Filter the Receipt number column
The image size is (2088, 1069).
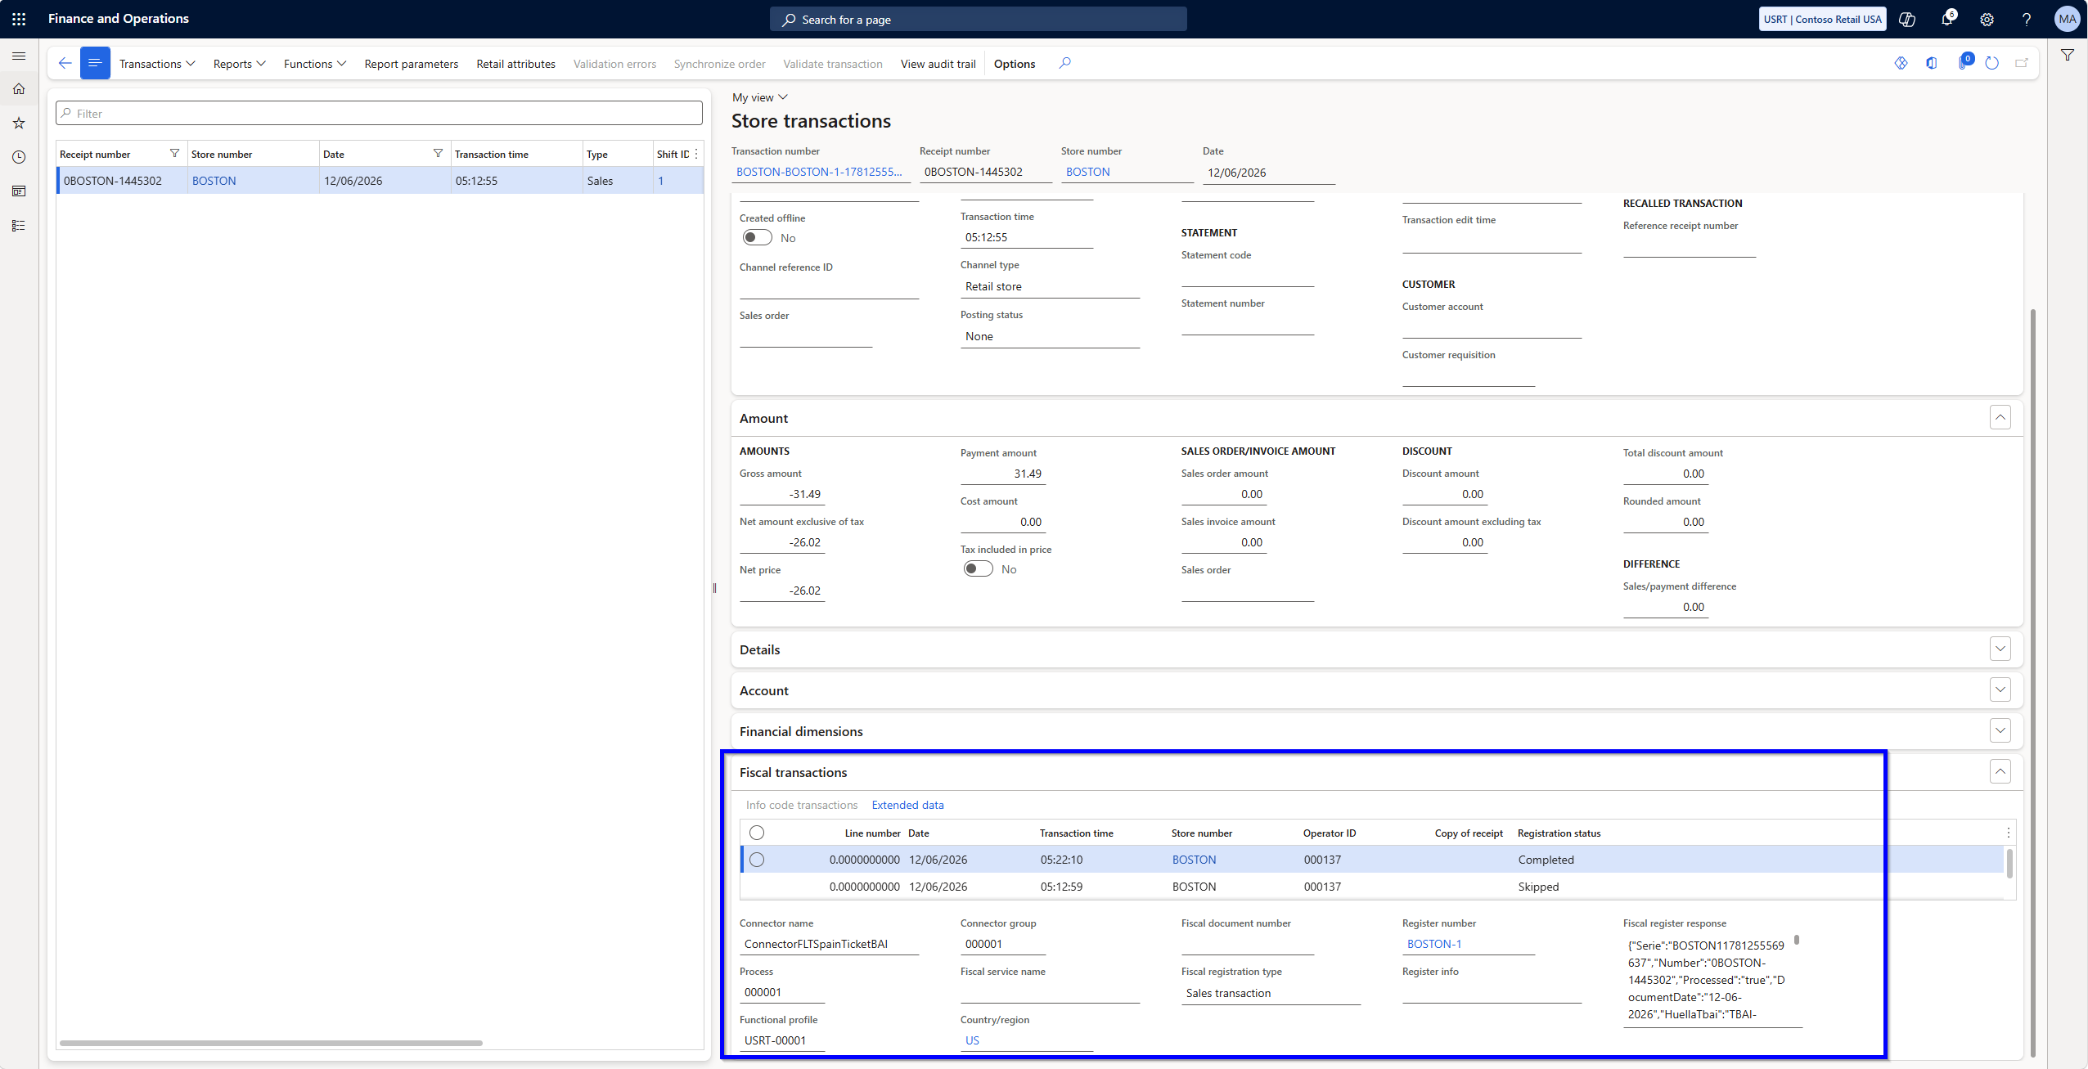coord(174,154)
